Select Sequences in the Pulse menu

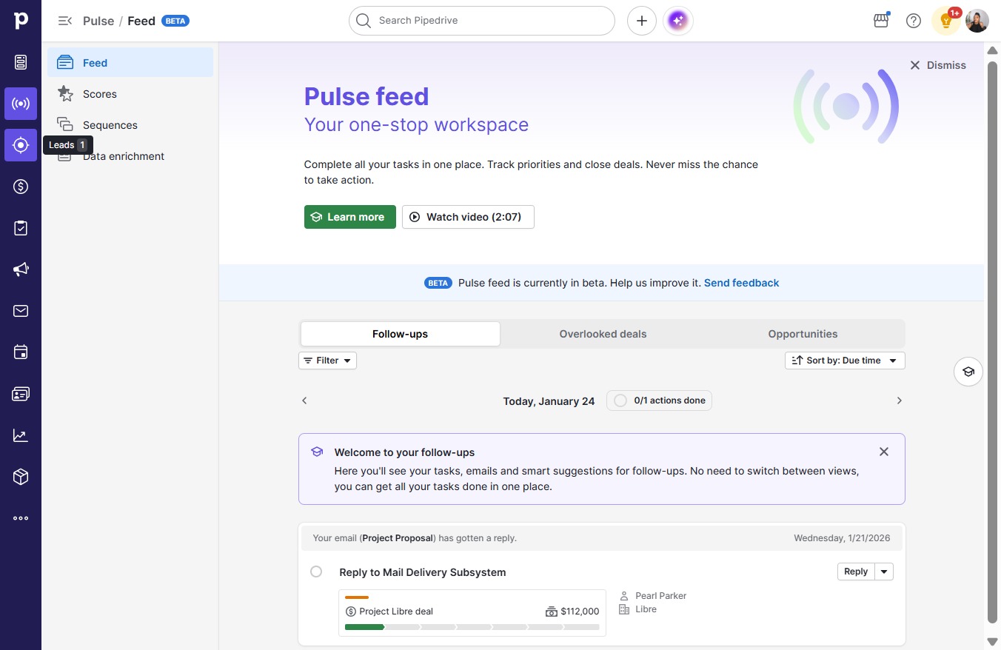(x=130, y=125)
